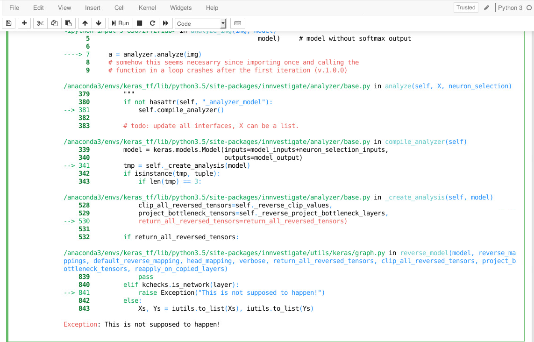Restart the kernel with circular arrow icon
This screenshot has width=534, height=342.
point(153,23)
